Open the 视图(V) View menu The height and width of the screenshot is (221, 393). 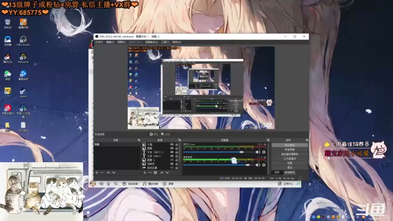pyautogui.click(x=121, y=42)
